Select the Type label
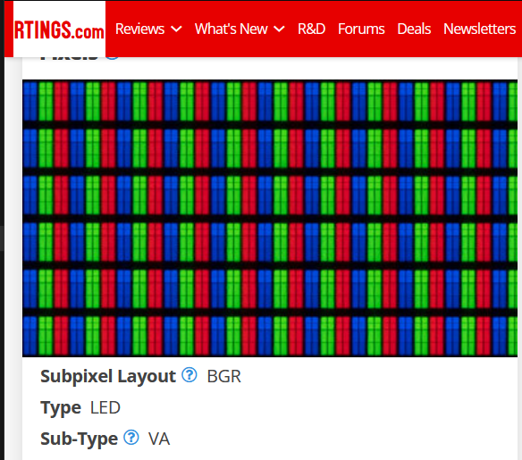Screen dimensions: 522x460 pyautogui.click(x=61, y=408)
